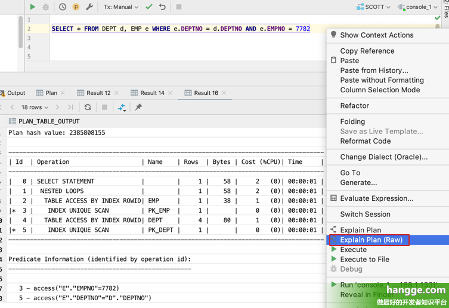Click the SELECT statement in editor line 2
The height and width of the screenshot is (308, 449).
coord(181,29)
